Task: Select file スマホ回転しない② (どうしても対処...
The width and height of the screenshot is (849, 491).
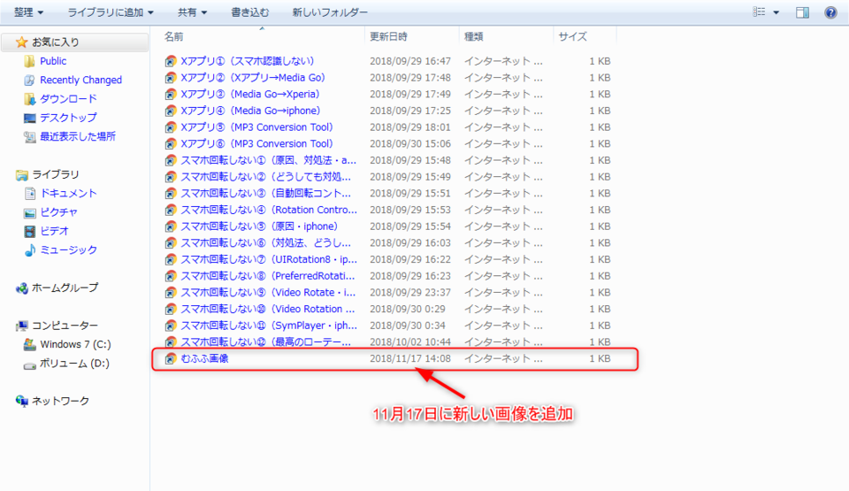Action: pos(266,177)
